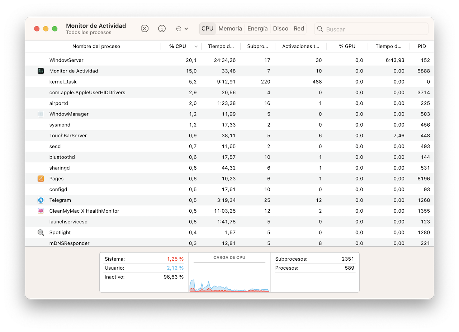Click the search magnifier icon

pyautogui.click(x=320, y=29)
